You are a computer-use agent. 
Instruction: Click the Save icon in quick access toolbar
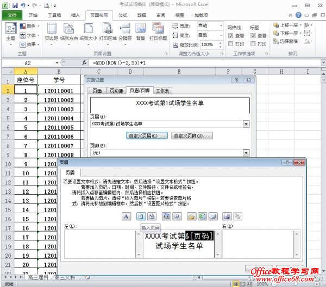pyautogui.click(x=15, y=5)
